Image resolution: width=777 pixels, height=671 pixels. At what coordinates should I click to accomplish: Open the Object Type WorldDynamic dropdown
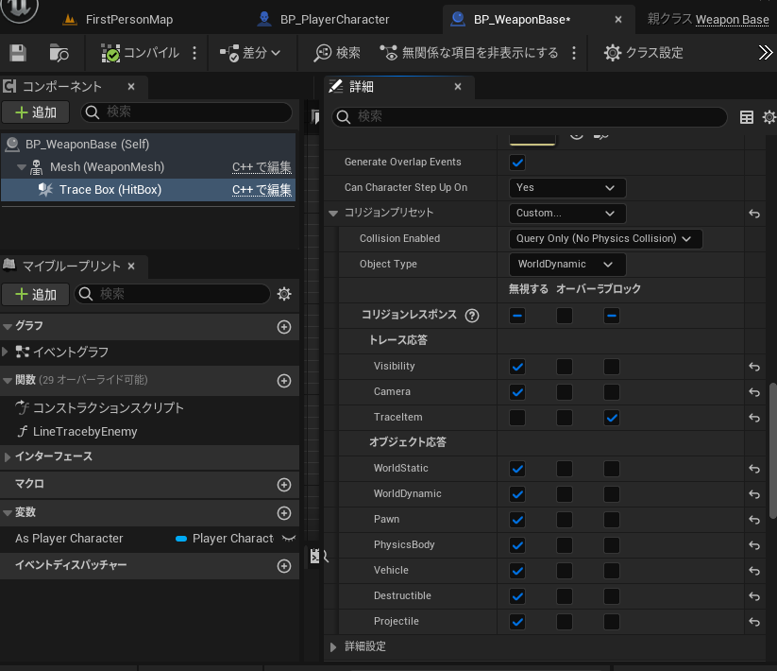(567, 265)
